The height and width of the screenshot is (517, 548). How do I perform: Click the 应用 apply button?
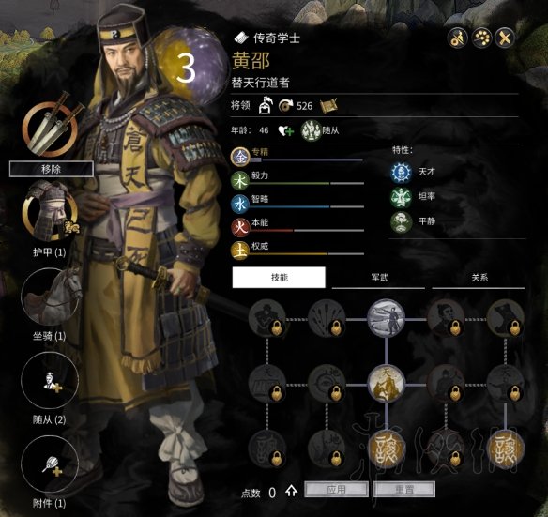pyautogui.click(x=336, y=490)
